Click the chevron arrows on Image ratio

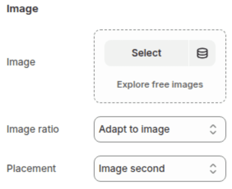[x=213, y=129]
